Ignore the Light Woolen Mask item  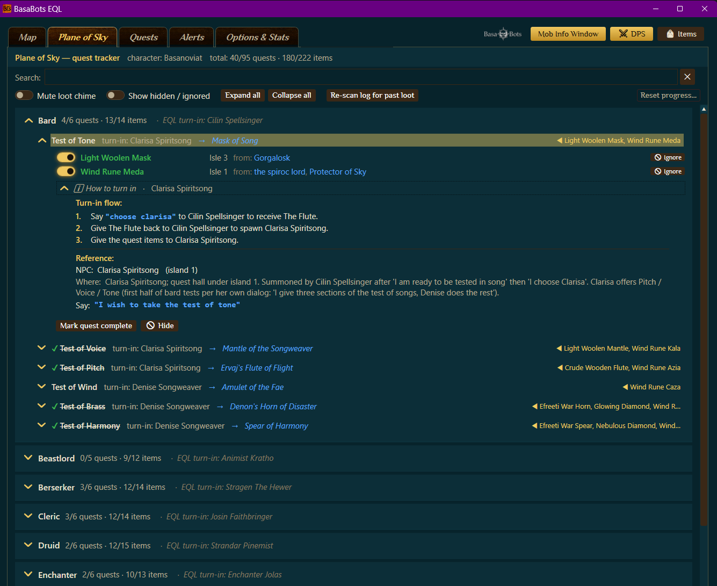[668, 157]
